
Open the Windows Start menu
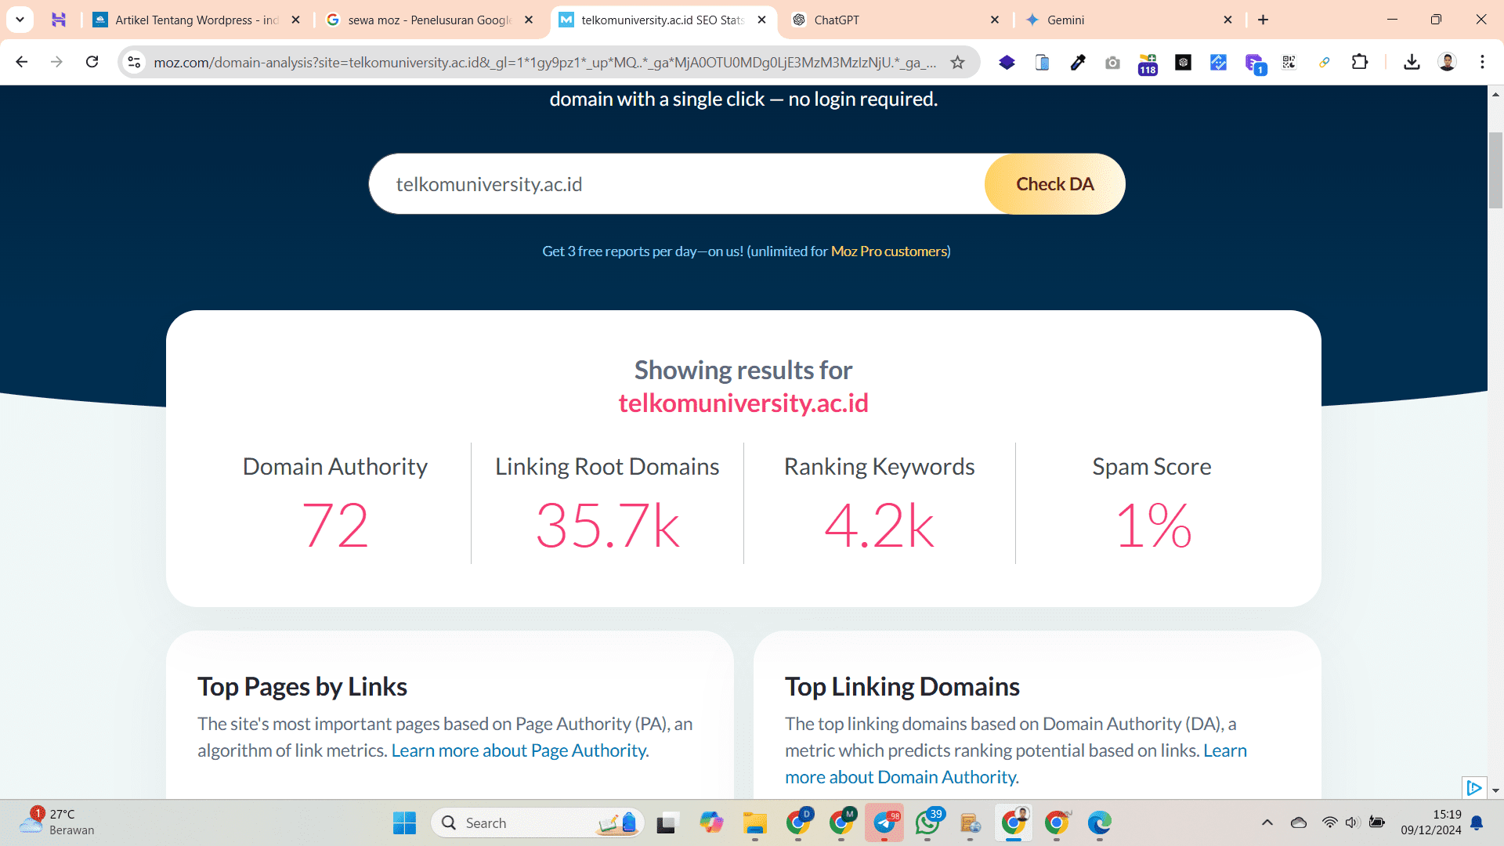coord(404,822)
